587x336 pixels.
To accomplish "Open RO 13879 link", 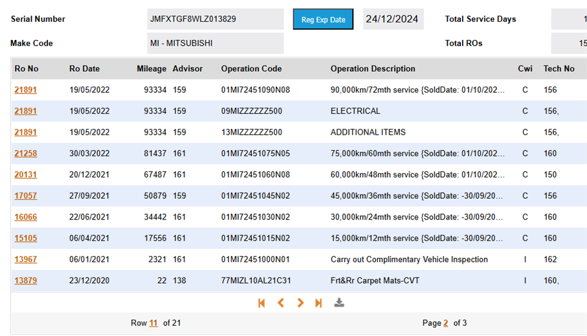I will tap(26, 281).
